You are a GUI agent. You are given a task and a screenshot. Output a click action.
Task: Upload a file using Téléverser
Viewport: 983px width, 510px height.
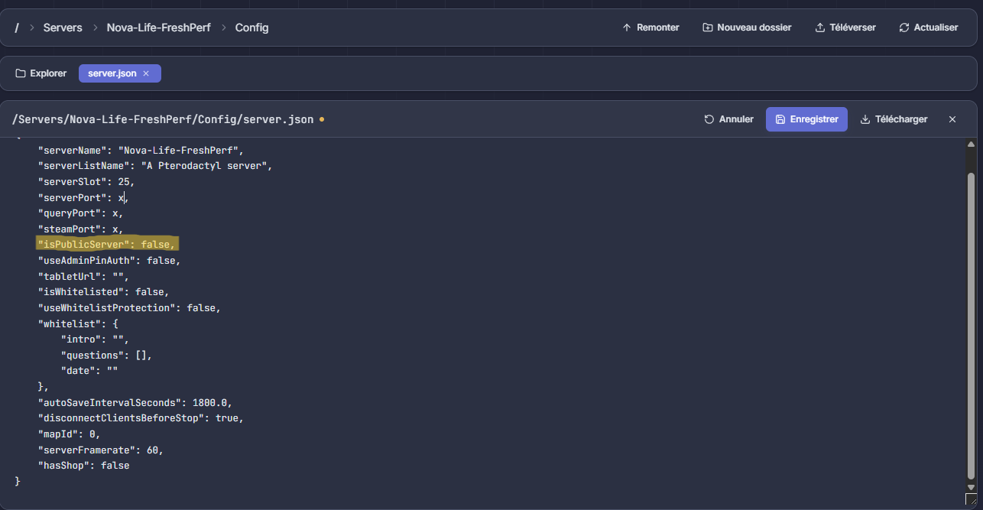[x=845, y=28]
